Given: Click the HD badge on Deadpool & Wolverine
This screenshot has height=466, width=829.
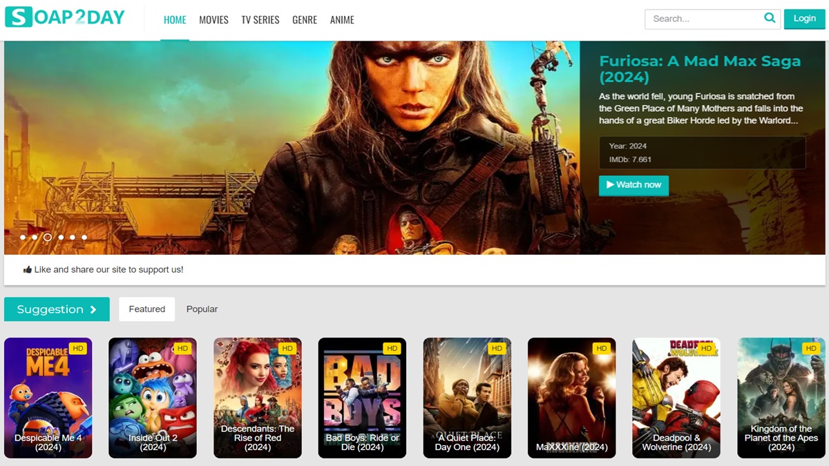Looking at the screenshot, I should coord(706,349).
